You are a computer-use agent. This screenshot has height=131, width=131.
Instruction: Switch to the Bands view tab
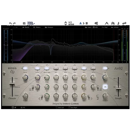point(26,27)
